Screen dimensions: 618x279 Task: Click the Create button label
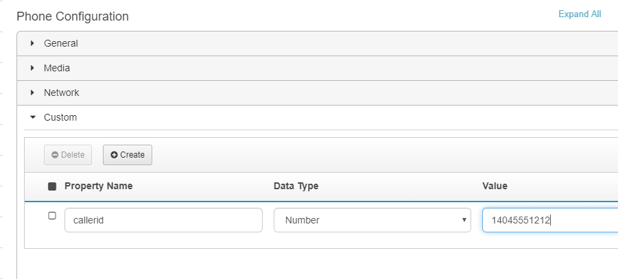click(x=132, y=155)
